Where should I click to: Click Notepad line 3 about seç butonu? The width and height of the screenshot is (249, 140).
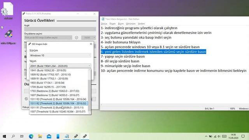[136, 37]
